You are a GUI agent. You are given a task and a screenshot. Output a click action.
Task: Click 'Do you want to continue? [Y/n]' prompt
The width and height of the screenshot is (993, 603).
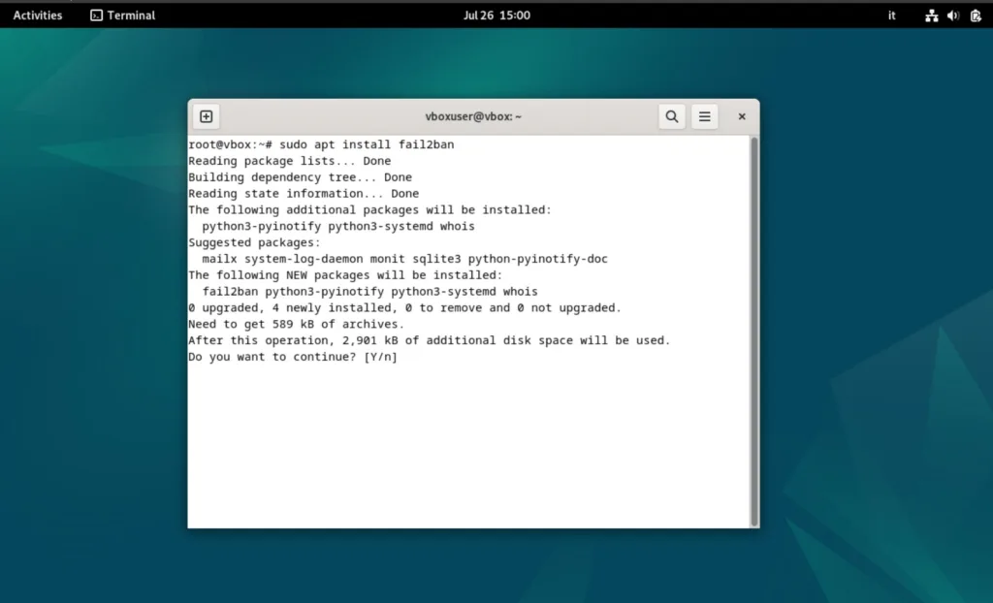point(293,357)
